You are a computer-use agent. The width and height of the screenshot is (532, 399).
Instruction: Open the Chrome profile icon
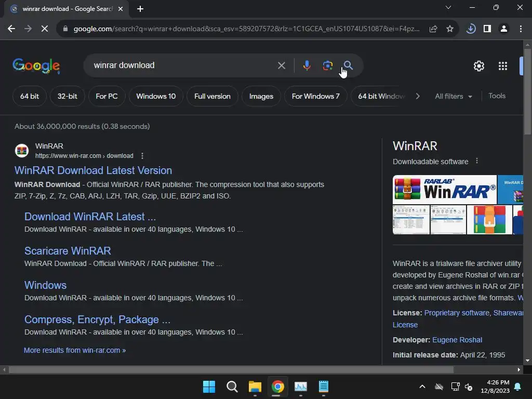point(504,29)
